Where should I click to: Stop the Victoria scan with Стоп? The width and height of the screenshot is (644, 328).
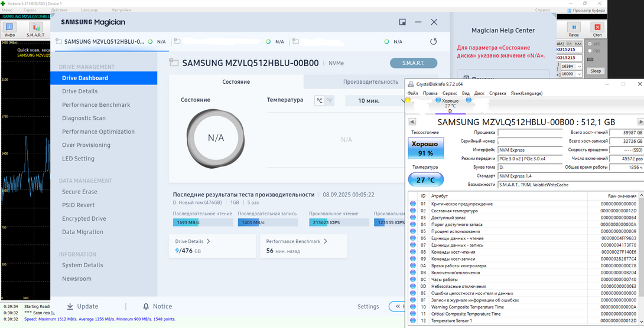(597, 29)
